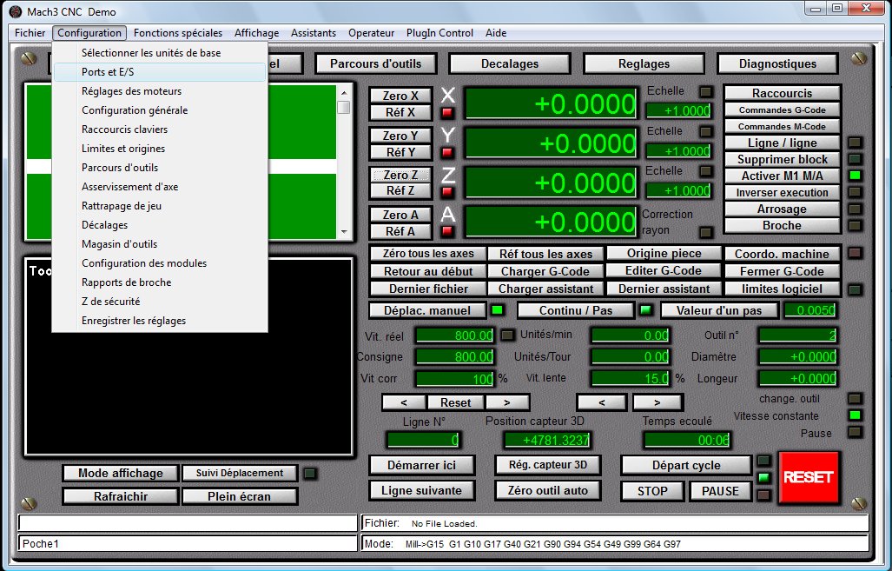Viewport: 892px width, 571px height.
Task: Click the LED beside Broche
Action: coord(855,225)
